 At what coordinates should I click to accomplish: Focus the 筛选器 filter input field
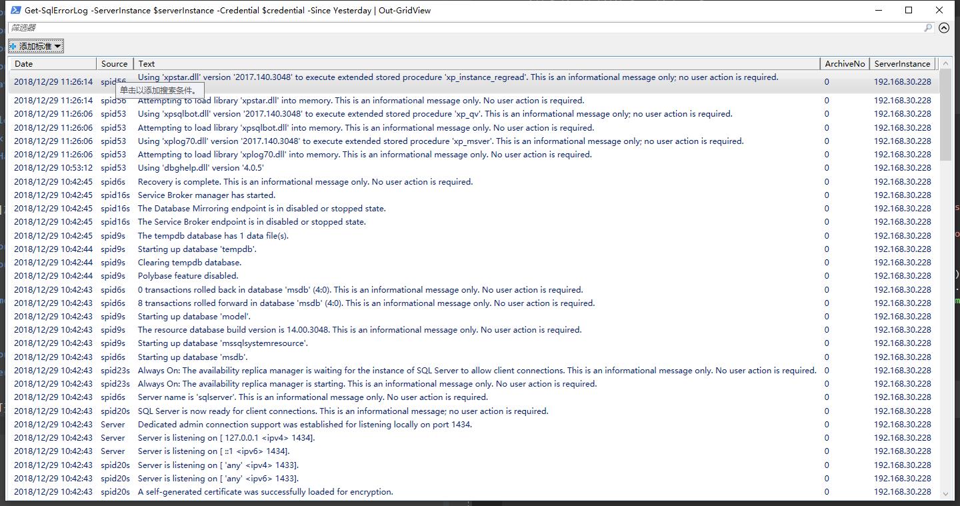[x=465, y=28]
